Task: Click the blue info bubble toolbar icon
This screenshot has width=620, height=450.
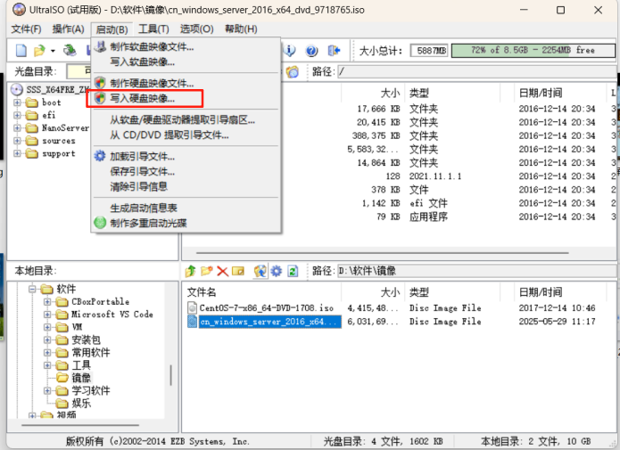Action: point(290,50)
